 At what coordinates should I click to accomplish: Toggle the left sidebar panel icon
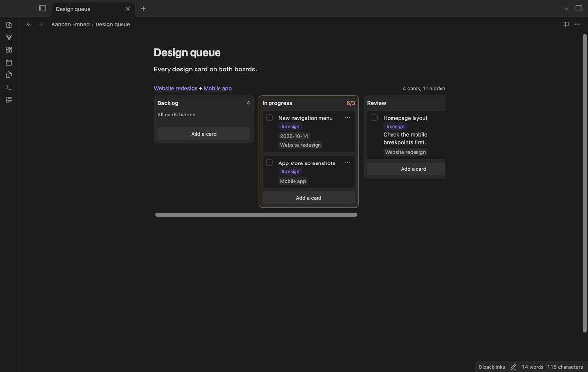pyautogui.click(x=43, y=8)
